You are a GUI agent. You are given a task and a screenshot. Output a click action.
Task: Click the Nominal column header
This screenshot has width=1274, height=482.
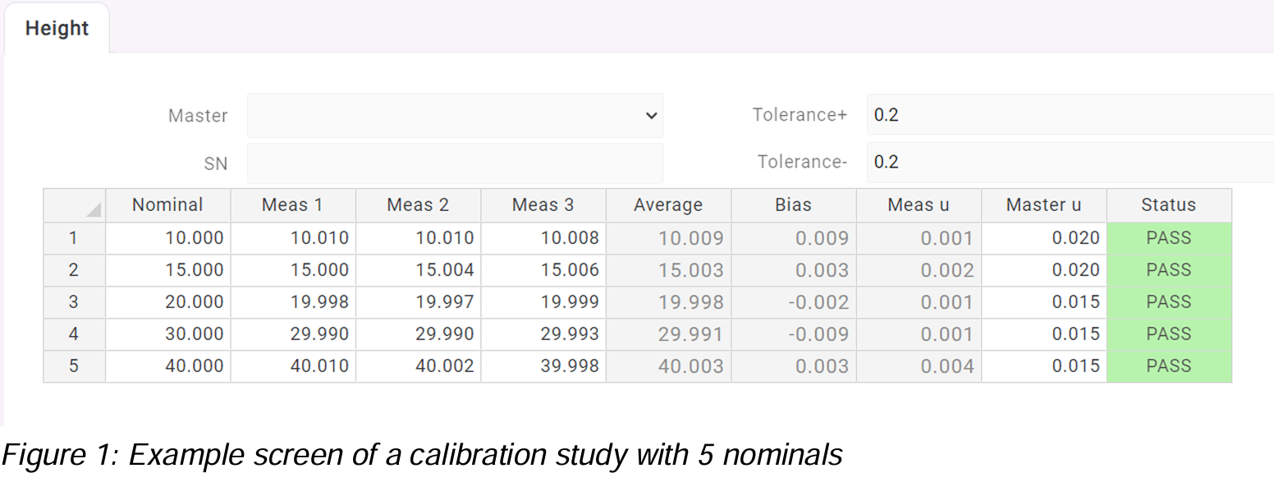coord(167,204)
